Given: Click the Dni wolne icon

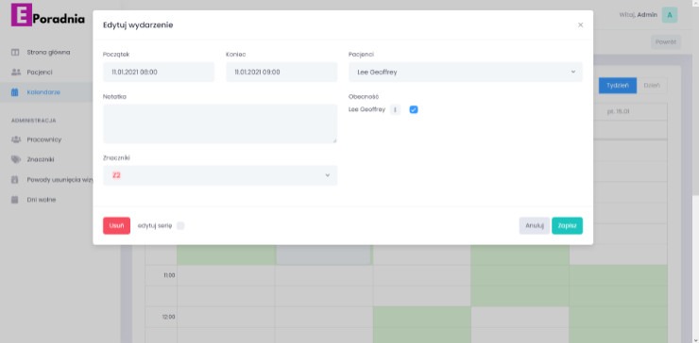Looking at the screenshot, I should [x=15, y=200].
